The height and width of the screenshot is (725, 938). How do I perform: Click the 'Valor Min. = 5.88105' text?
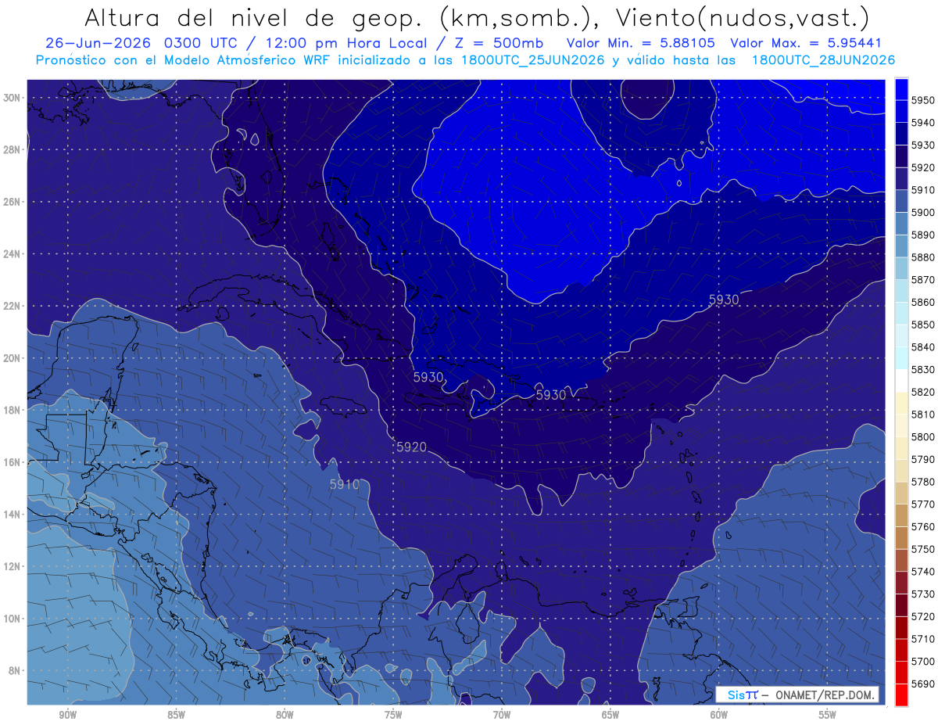point(641,43)
